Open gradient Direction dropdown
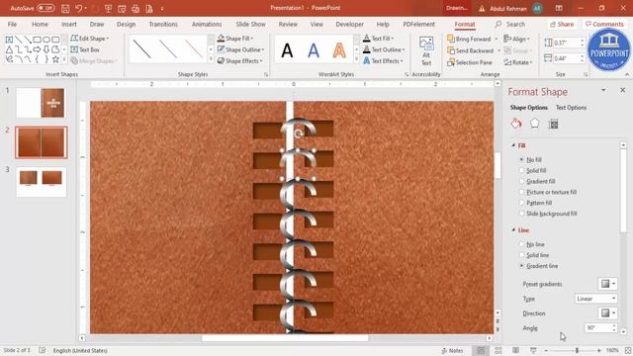 pos(607,313)
